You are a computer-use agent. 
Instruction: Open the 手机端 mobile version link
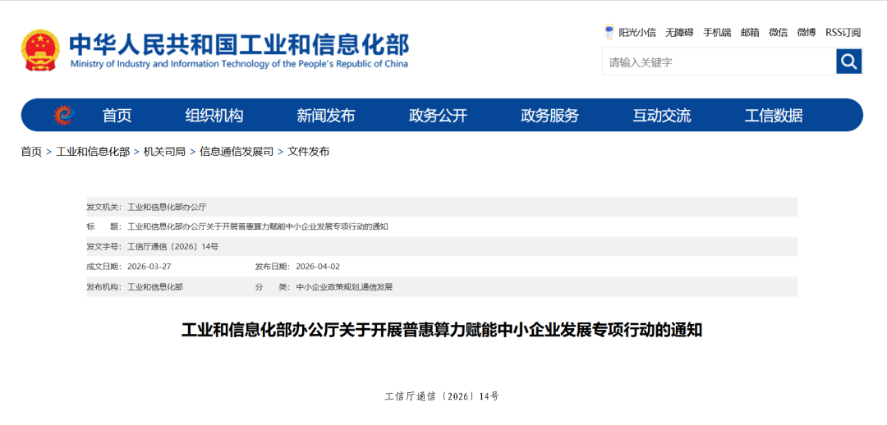click(x=717, y=33)
